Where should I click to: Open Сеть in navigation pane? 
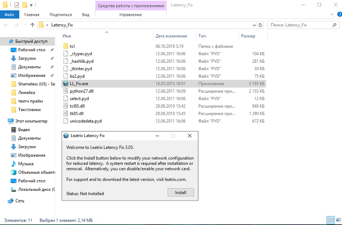tap(20, 201)
